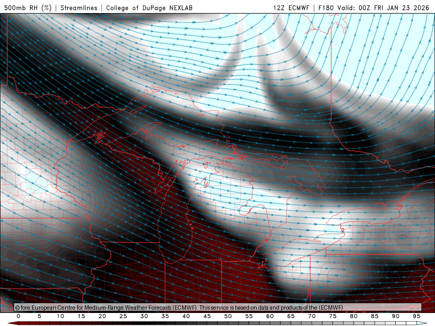Click the '85' label on the RH scale
This screenshot has width=435, height=326.
click(375, 316)
